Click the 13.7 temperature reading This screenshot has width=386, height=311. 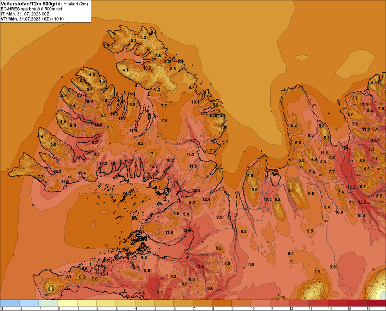[375, 140]
